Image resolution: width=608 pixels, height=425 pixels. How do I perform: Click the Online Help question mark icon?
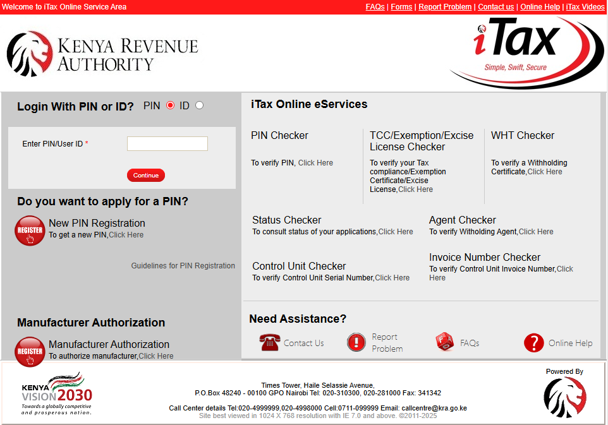(534, 342)
